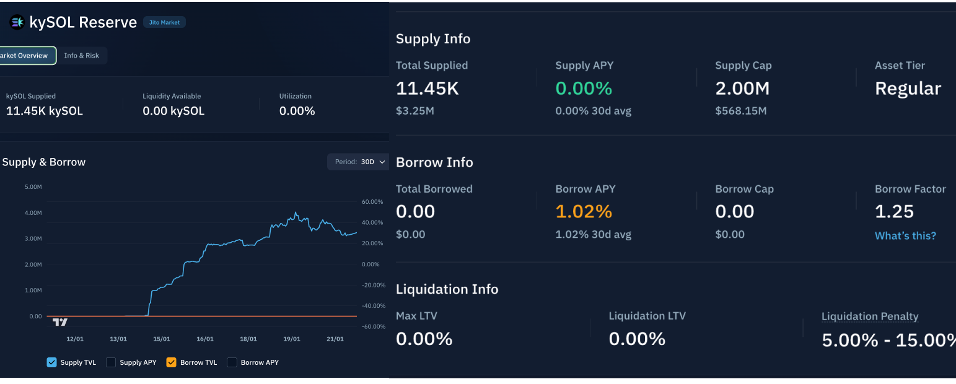Click the kySOL token logo icon

[17, 22]
